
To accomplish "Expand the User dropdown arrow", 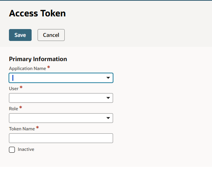I will coord(108,98).
